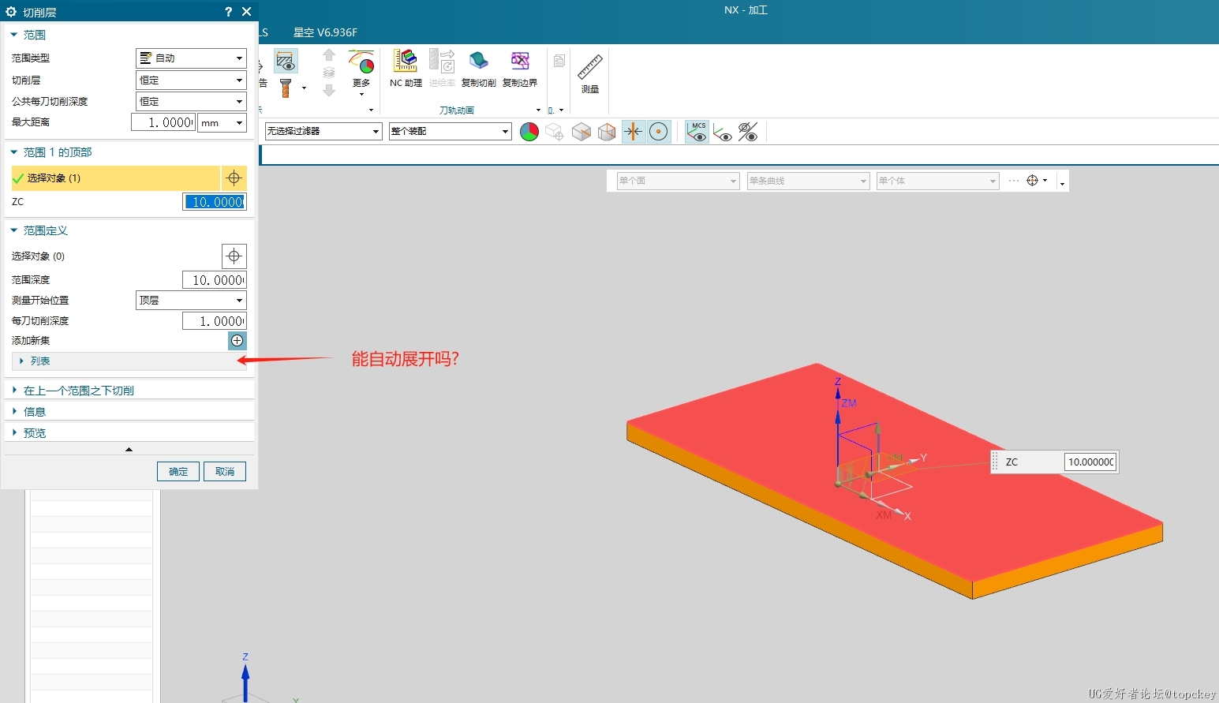Open the 范围类型 dropdown set to 自动

tap(191, 58)
